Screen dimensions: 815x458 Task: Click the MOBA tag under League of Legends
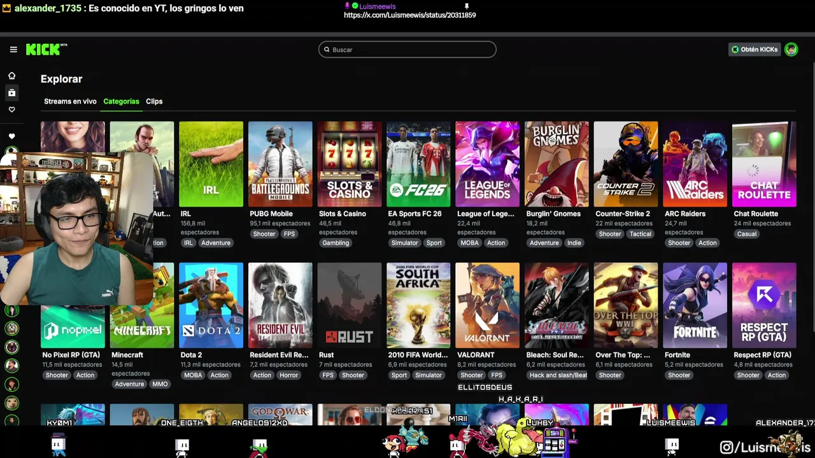coord(469,243)
